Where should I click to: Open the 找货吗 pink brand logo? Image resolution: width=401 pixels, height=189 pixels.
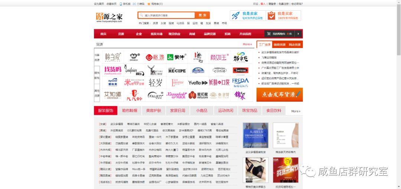pyautogui.click(x=113, y=70)
